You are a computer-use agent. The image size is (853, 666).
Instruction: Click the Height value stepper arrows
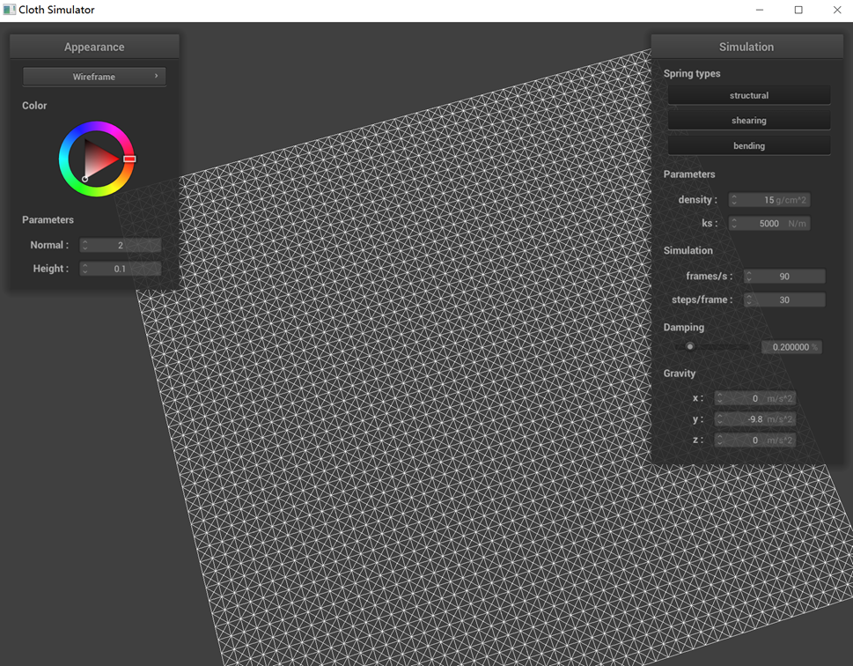(x=85, y=269)
